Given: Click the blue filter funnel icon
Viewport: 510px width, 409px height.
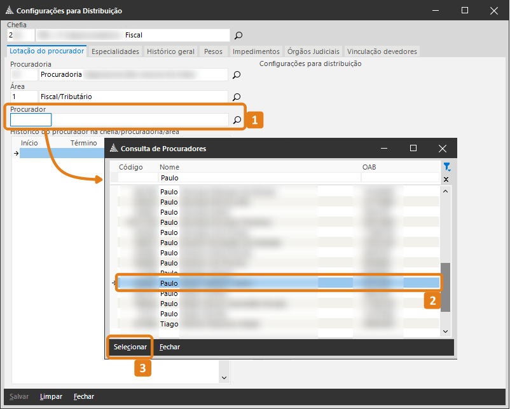Looking at the screenshot, I should click(x=446, y=167).
